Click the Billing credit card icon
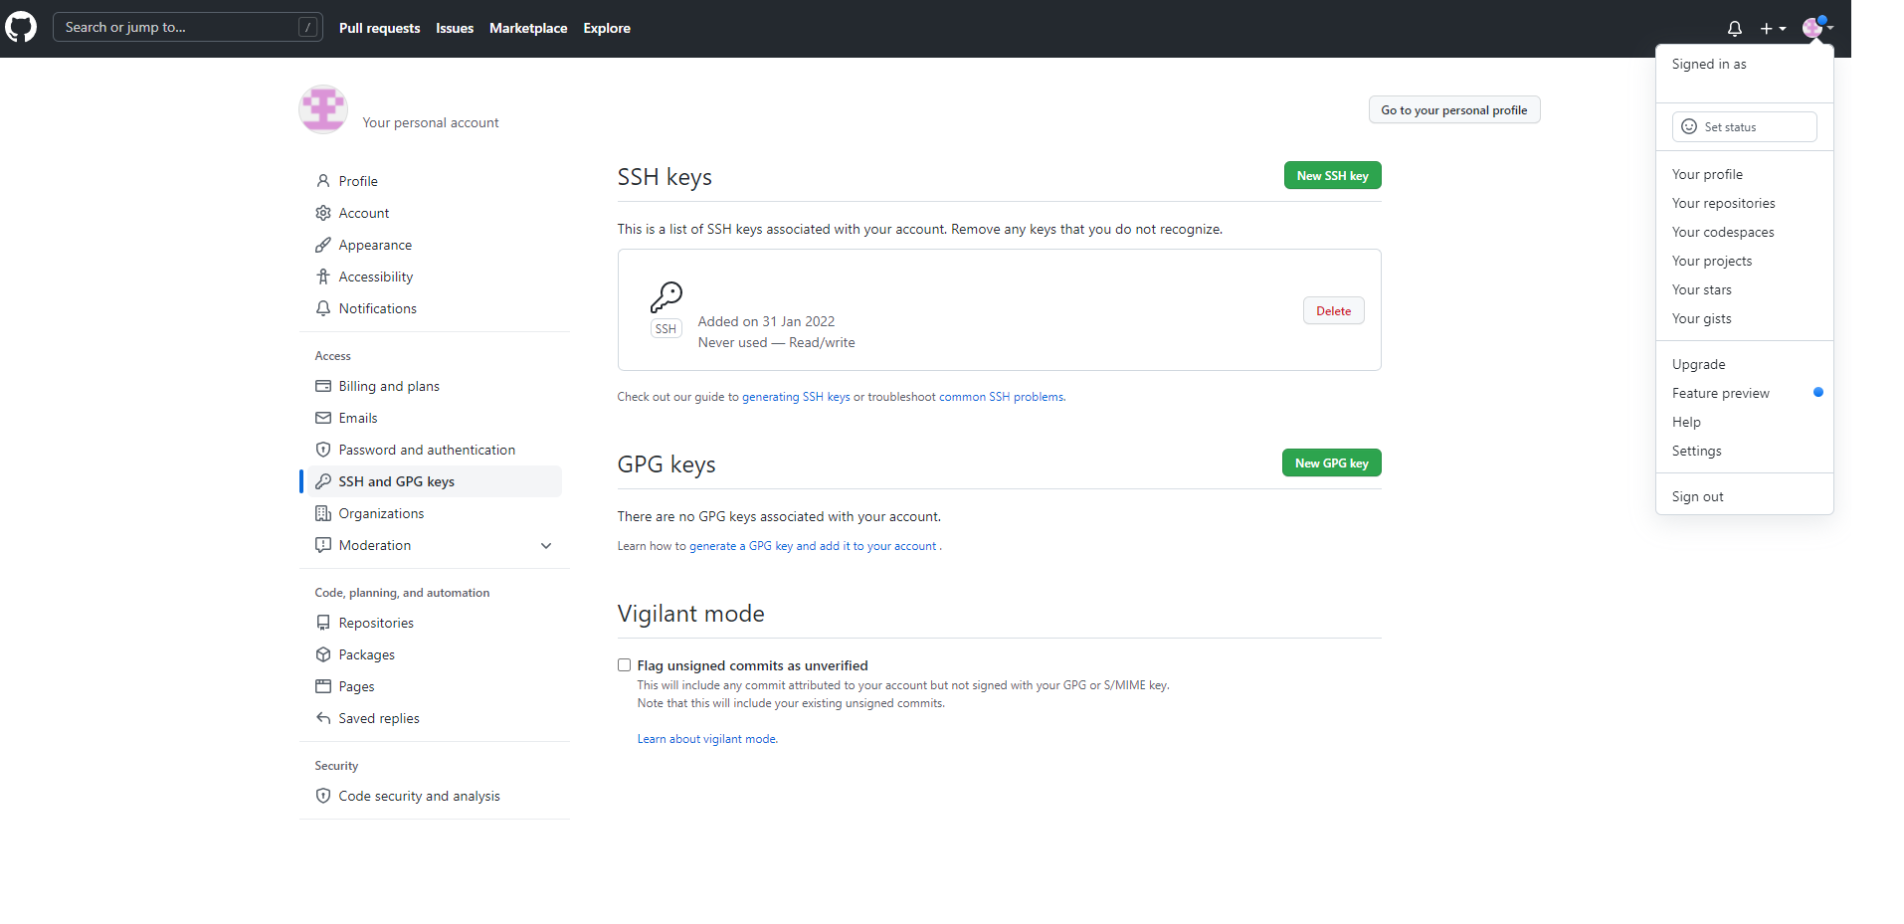This screenshot has width=1904, height=924. 323,386
